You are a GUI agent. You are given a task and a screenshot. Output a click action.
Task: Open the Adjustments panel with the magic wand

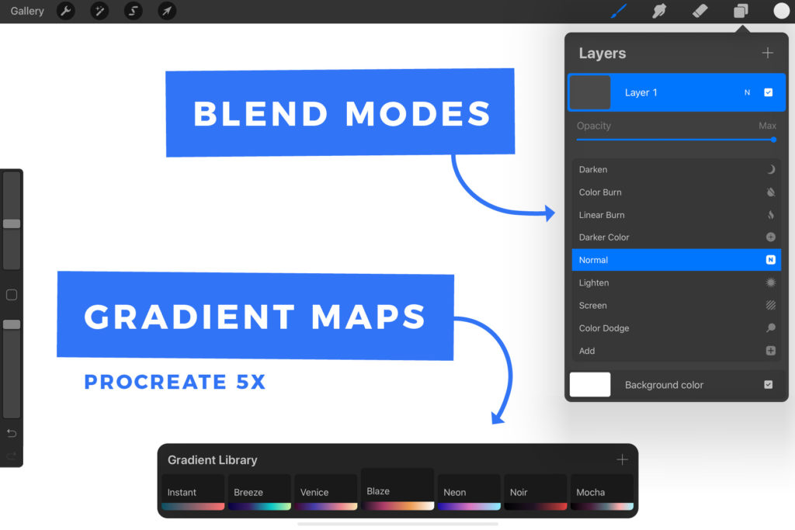(99, 11)
